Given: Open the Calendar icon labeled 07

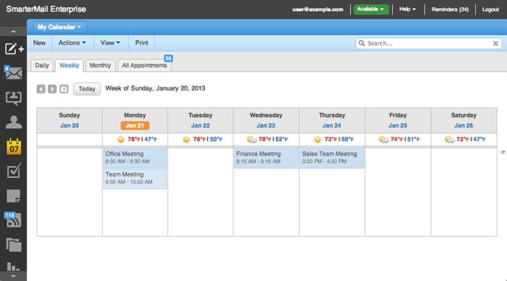Looking at the screenshot, I should click(x=14, y=146).
